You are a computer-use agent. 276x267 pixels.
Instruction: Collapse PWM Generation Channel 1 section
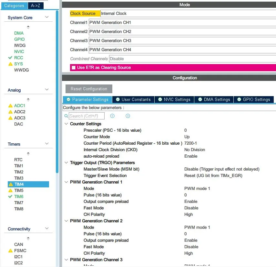click(x=66, y=182)
